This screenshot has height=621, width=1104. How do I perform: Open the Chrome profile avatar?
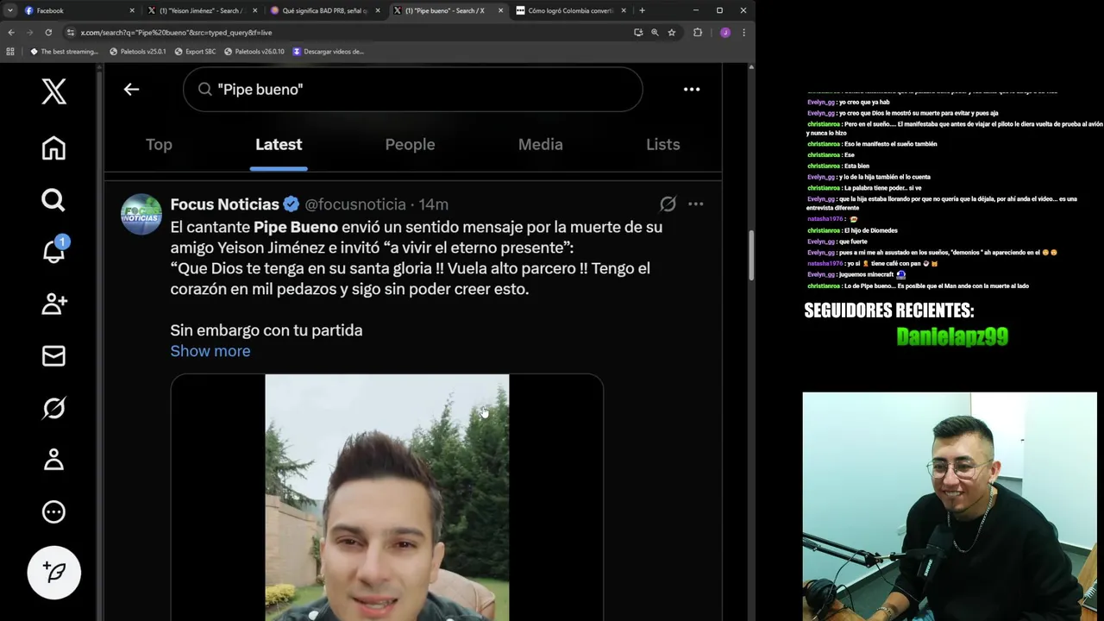(x=724, y=32)
